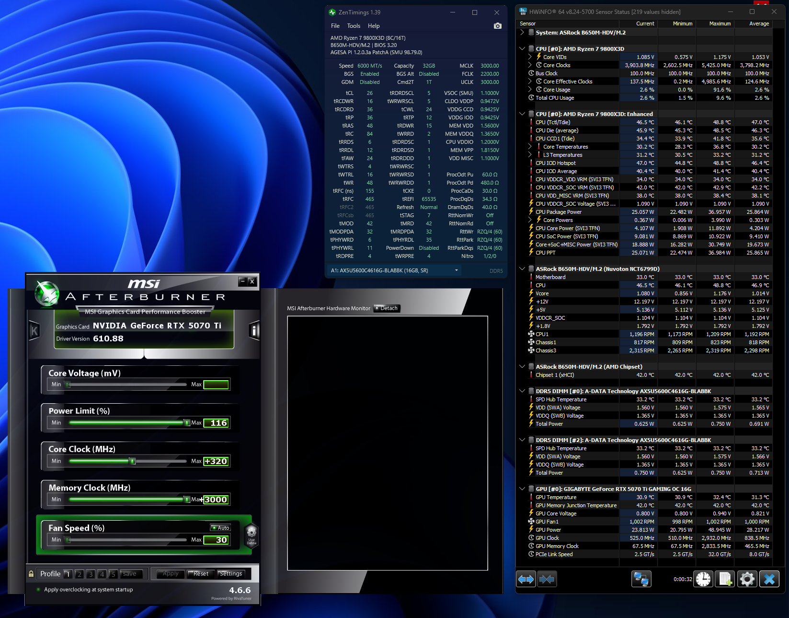Image resolution: width=789 pixels, height=618 pixels.
Task: Open HWiNFO sensor settings gear icon
Action: (747, 579)
